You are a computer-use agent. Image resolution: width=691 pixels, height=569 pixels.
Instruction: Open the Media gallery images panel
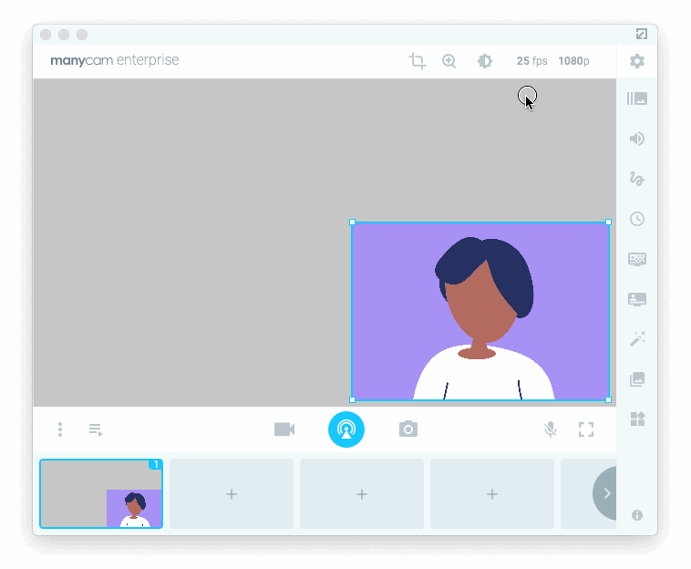point(637,379)
